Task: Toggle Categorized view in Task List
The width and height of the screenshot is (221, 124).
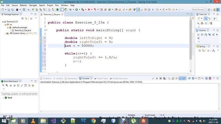Action: [x=206, y=19]
